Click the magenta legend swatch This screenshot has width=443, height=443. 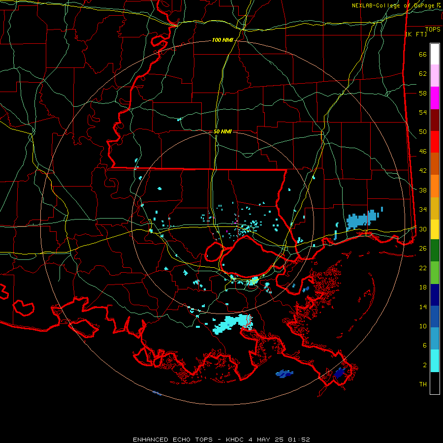pyautogui.click(x=435, y=98)
